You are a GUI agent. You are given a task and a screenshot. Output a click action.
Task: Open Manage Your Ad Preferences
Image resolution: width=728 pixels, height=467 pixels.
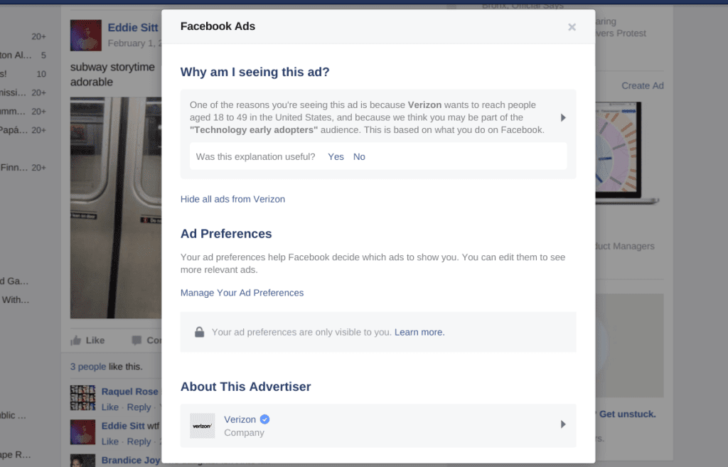(x=242, y=293)
